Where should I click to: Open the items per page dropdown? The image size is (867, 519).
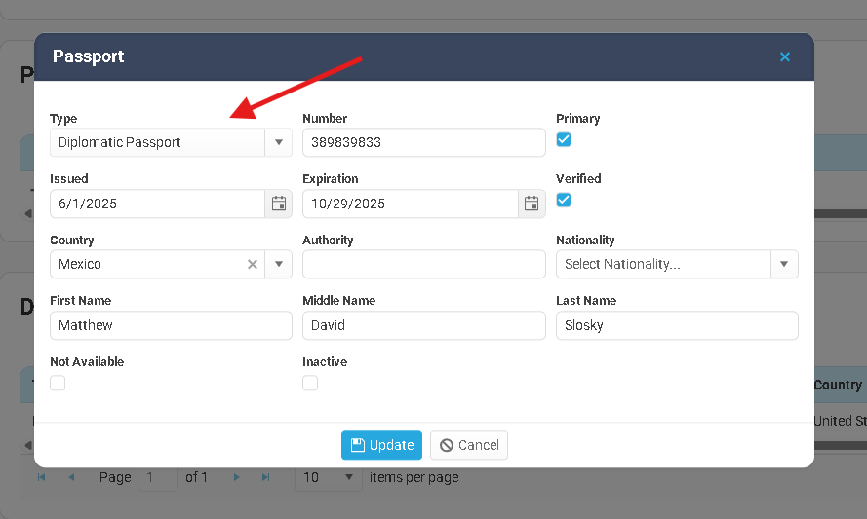[x=348, y=478]
